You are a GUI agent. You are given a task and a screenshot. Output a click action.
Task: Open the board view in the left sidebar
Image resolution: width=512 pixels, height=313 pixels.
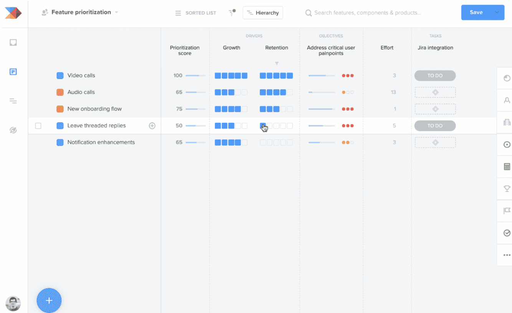coord(13,42)
